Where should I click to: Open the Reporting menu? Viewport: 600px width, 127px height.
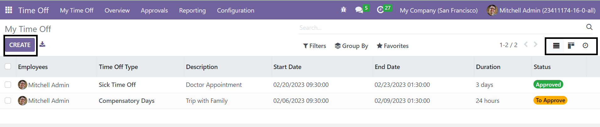click(x=192, y=10)
